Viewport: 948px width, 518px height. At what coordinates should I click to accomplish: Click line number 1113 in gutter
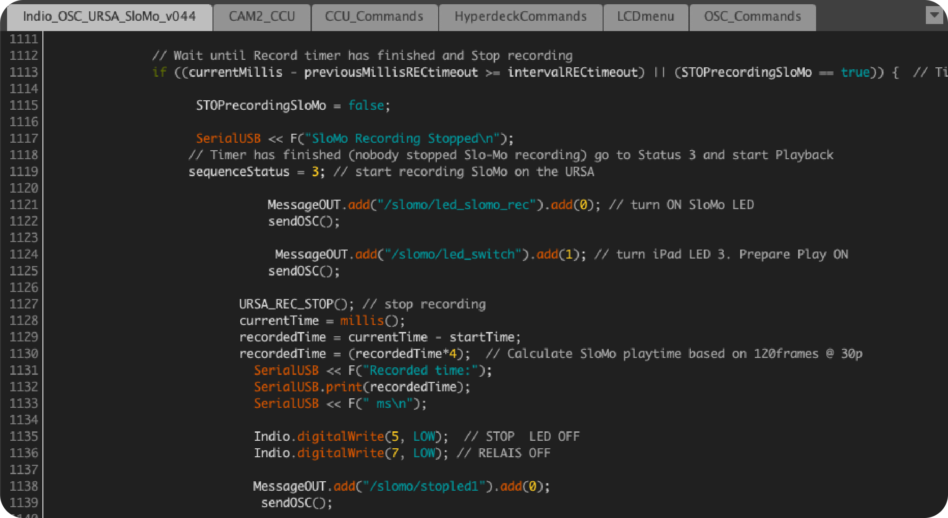point(24,72)
